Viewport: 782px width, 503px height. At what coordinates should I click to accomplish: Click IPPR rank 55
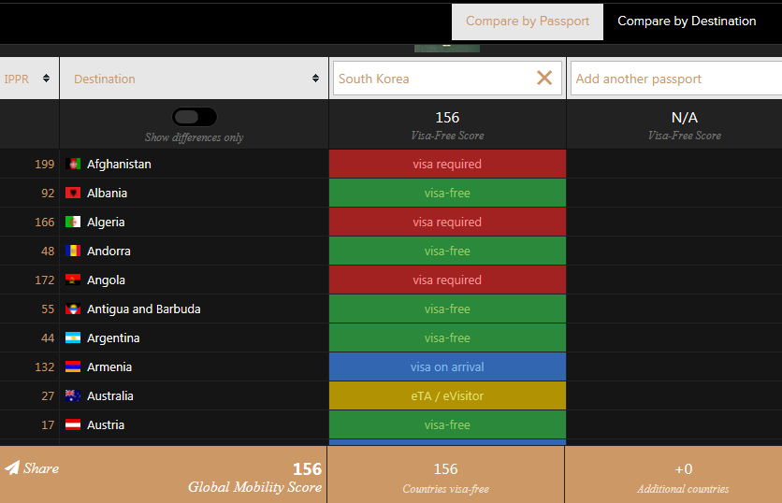pos(48,309)
